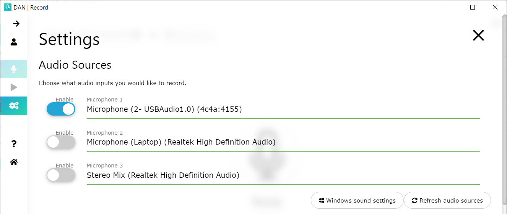This screenshot has height=214, width=507.
Task: Open the Microphone 1 USBAudio source dropdown
Action: coord(283,109)
